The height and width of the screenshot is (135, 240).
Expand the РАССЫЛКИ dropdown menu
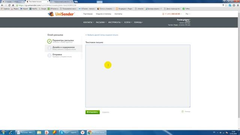point(101,22)
